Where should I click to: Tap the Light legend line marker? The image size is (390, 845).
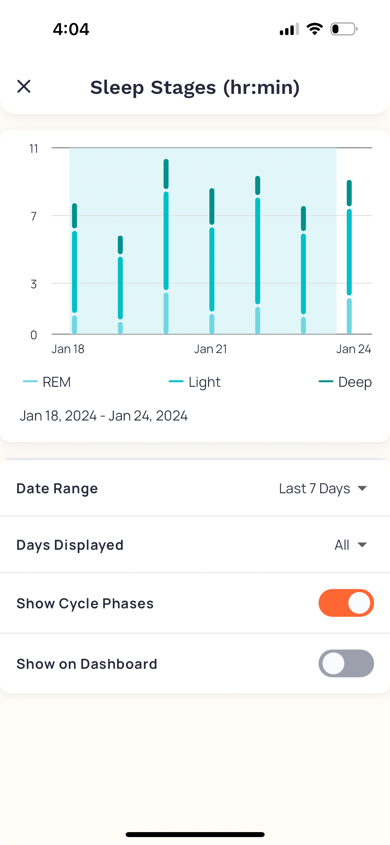coord(176,382)
